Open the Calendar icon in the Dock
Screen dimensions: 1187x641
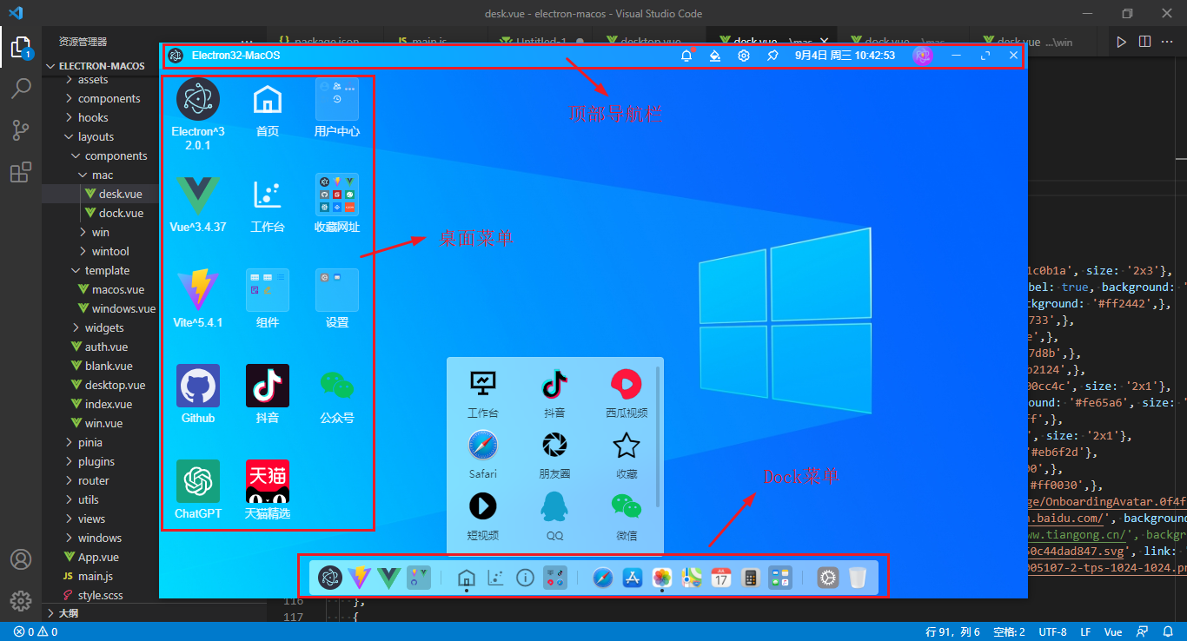click(x=721, y=578)
